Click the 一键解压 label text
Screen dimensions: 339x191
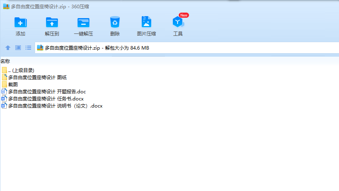point(83,34)
